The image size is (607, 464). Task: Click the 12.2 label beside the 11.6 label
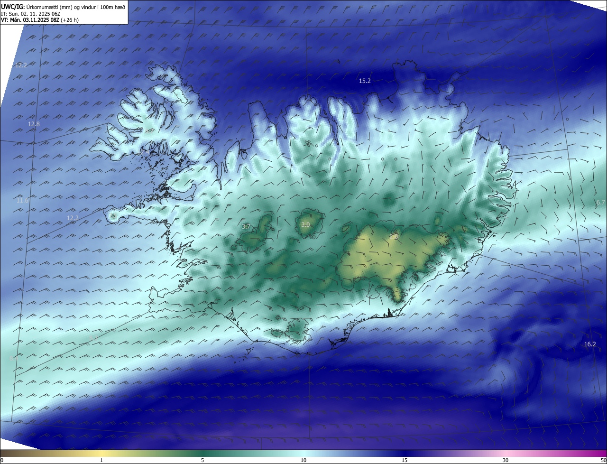(73, 218)
